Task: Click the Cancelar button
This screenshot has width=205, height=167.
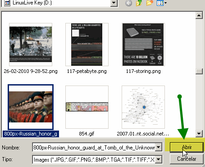Action: point(187,159)
